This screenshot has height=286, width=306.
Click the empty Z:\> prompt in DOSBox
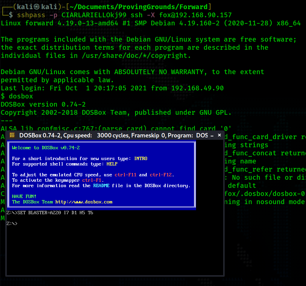(x=12, y=223)
